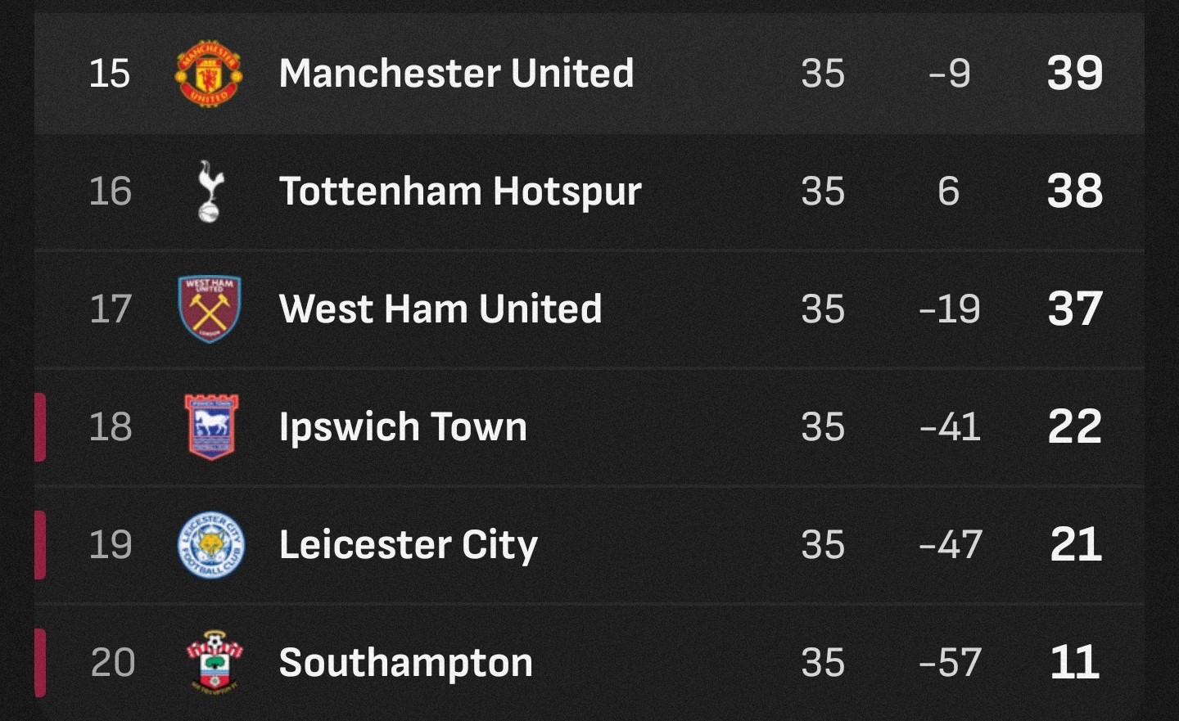Viewport: 1179px width, 721px height.
Task: Click Manchester United's 39 points total
Action: (x=1075, y=73)
